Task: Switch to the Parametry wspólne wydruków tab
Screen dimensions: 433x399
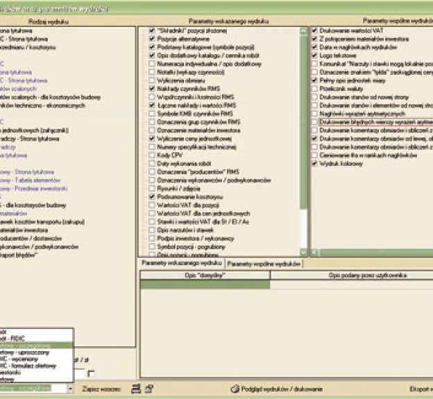Action: click(264, 264)
